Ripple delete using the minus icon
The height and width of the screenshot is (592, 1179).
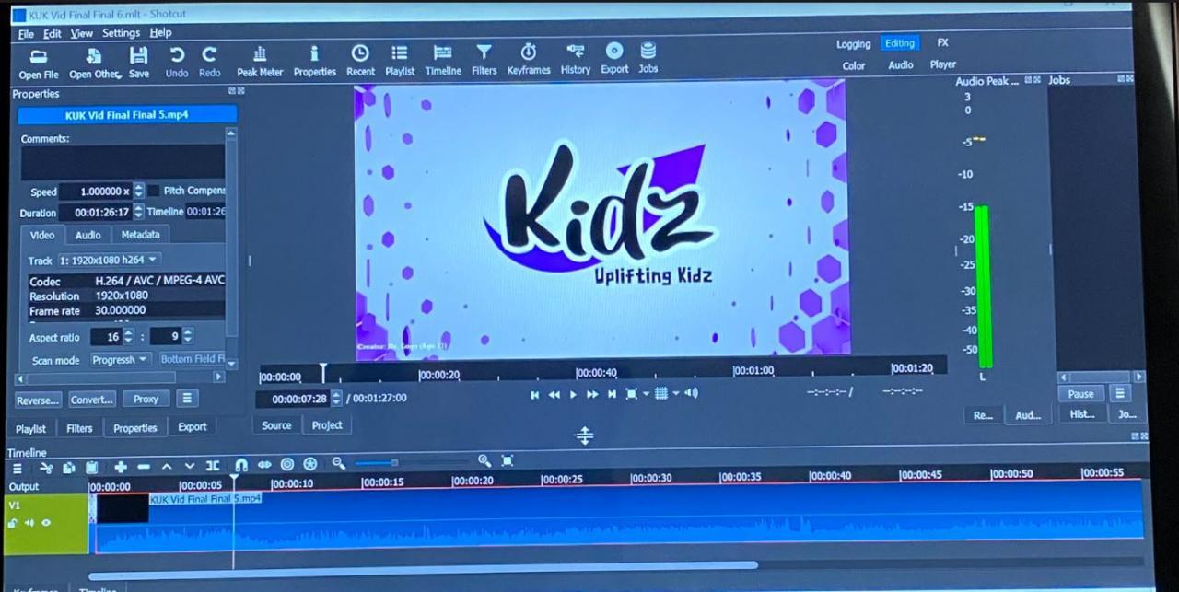click(x=144, y=467)
